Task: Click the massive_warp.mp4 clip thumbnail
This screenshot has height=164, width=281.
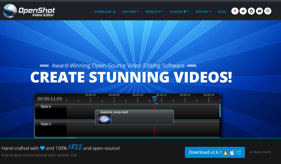Action: point(105,119)
